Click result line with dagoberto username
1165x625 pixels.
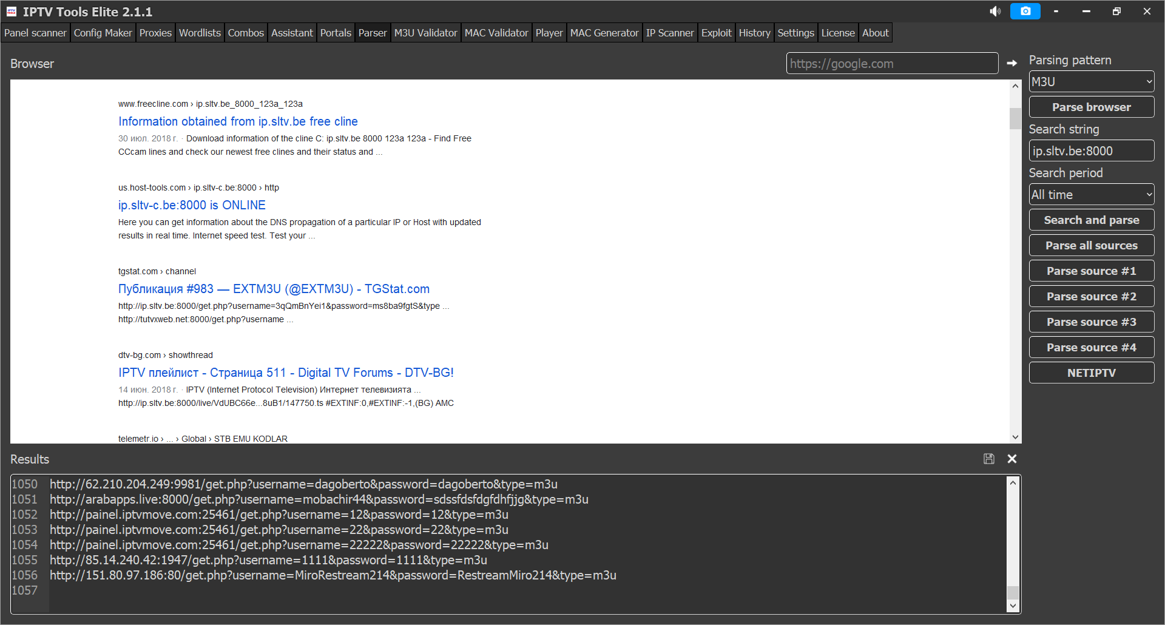303,484
